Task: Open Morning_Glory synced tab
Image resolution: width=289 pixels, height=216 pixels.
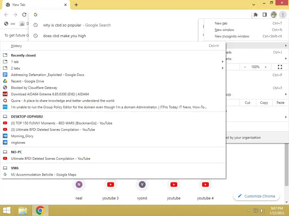Action: pos(113,136)
